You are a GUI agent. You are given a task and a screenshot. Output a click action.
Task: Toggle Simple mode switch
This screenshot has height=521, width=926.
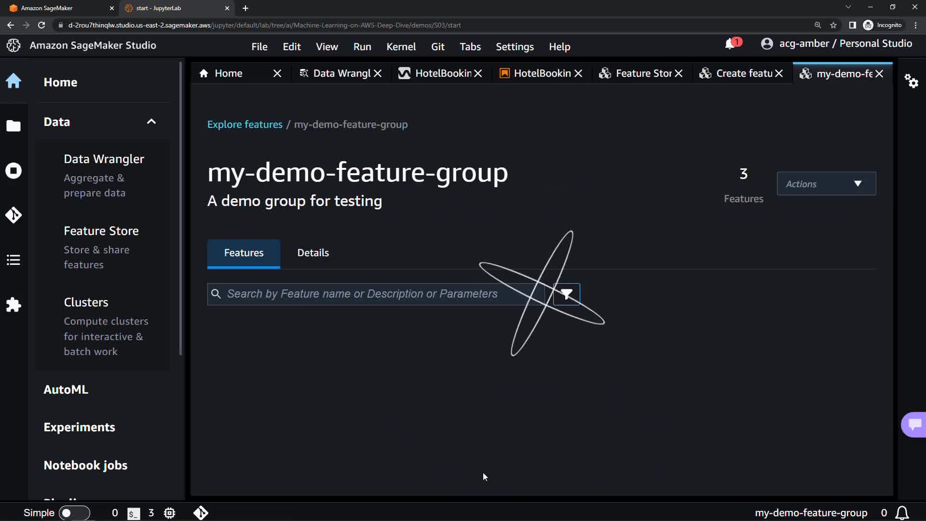click(74, 513)
